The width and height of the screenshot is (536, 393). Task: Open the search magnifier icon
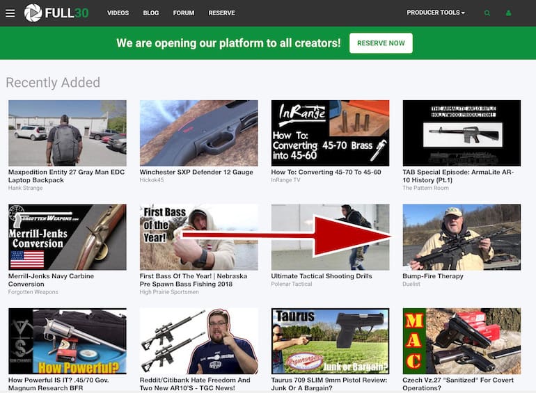pos(487,13)
